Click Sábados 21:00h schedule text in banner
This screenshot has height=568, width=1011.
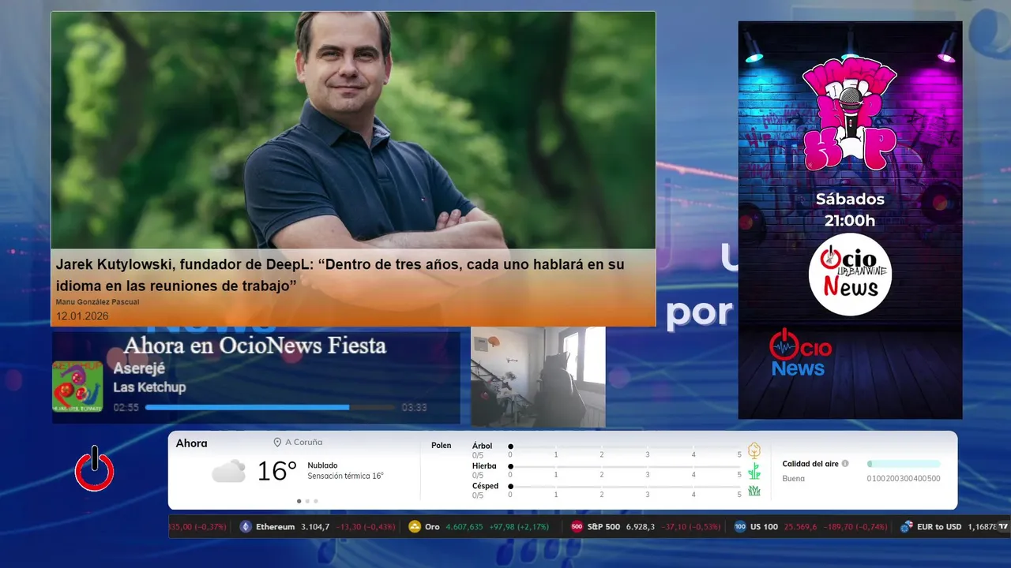[850, 210]
